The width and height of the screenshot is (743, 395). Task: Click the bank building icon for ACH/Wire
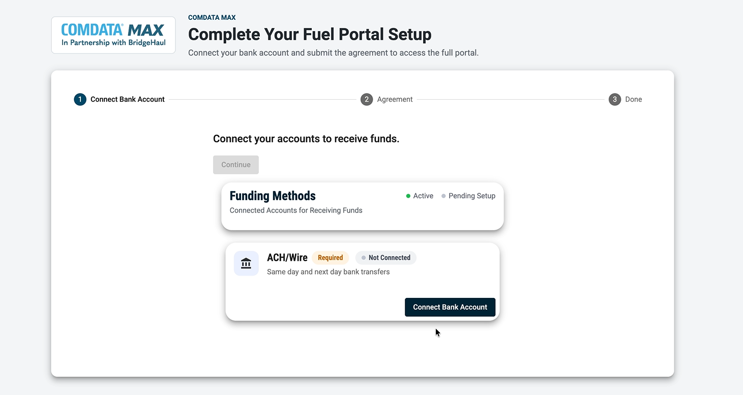246,263
